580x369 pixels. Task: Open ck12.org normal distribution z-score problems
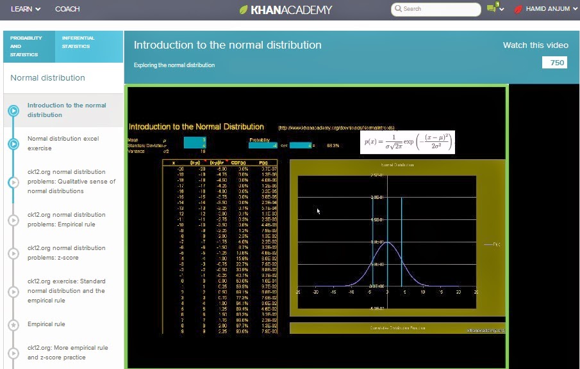tap(67, 253)
